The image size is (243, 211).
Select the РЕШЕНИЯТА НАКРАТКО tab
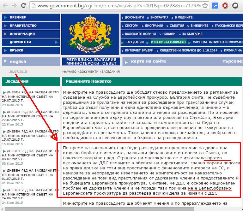tap(168, 42)
